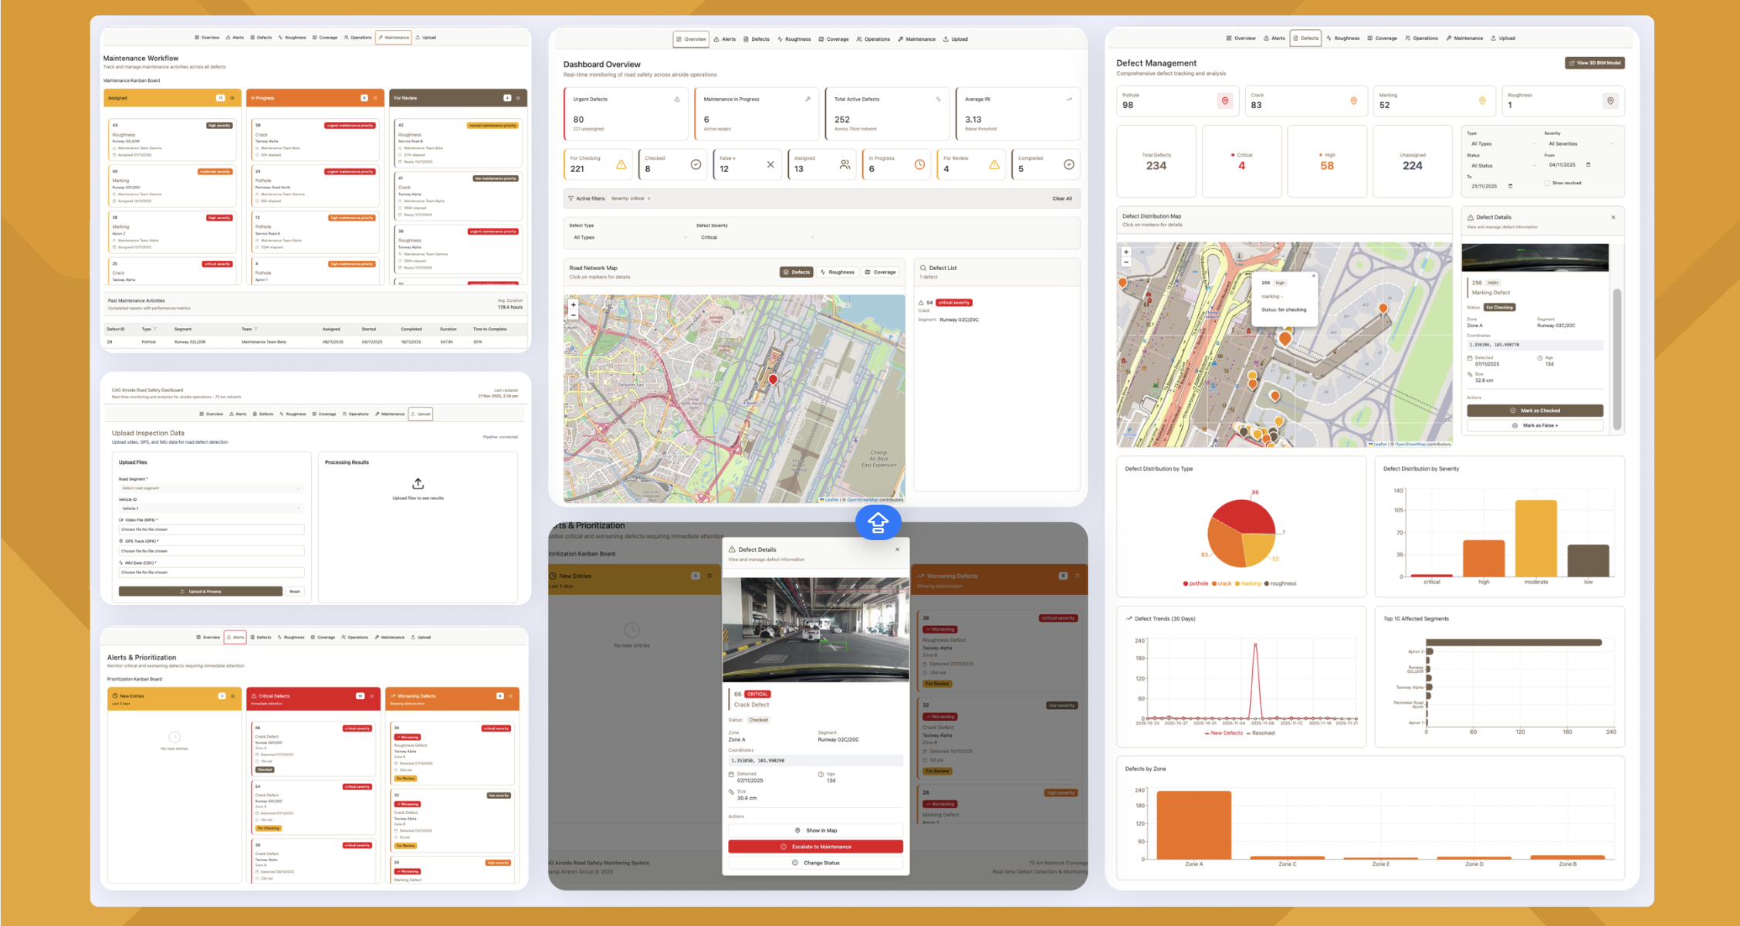The image size is (1740, 926).
Task: Open the Defect Type 'All Types' dropdown
Action: [628, 238]
